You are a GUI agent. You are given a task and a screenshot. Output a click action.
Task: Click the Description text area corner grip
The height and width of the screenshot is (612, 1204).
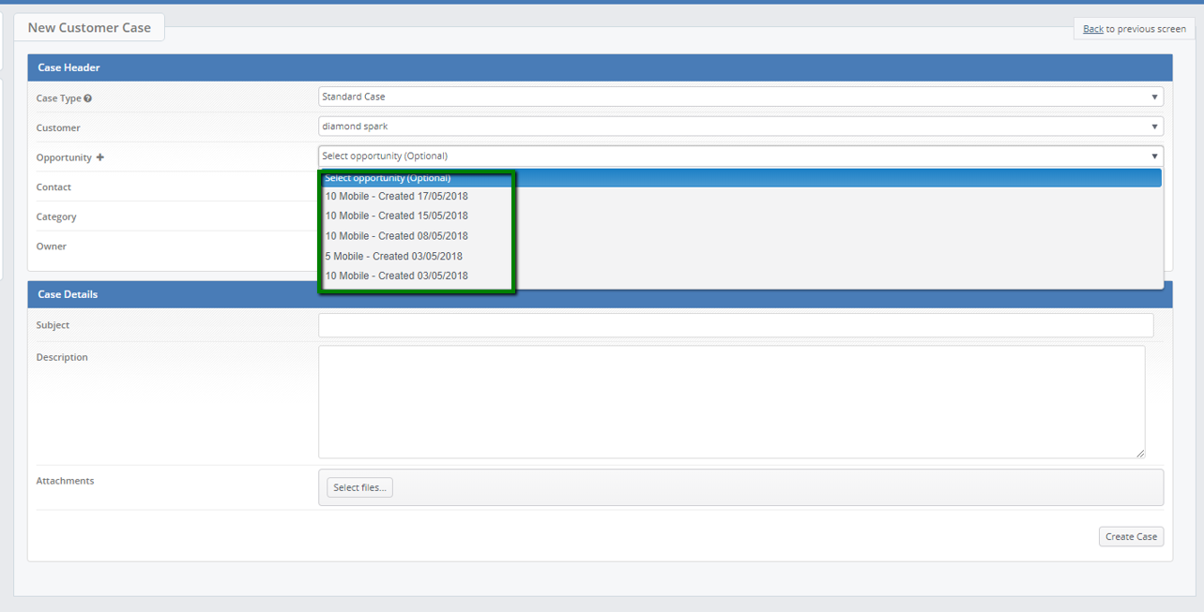[x=1140, y=454]
